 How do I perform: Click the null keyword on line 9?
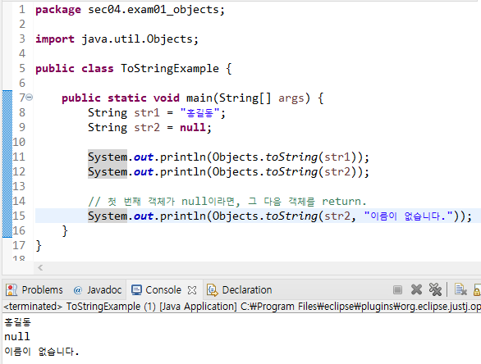pos(192,127)
